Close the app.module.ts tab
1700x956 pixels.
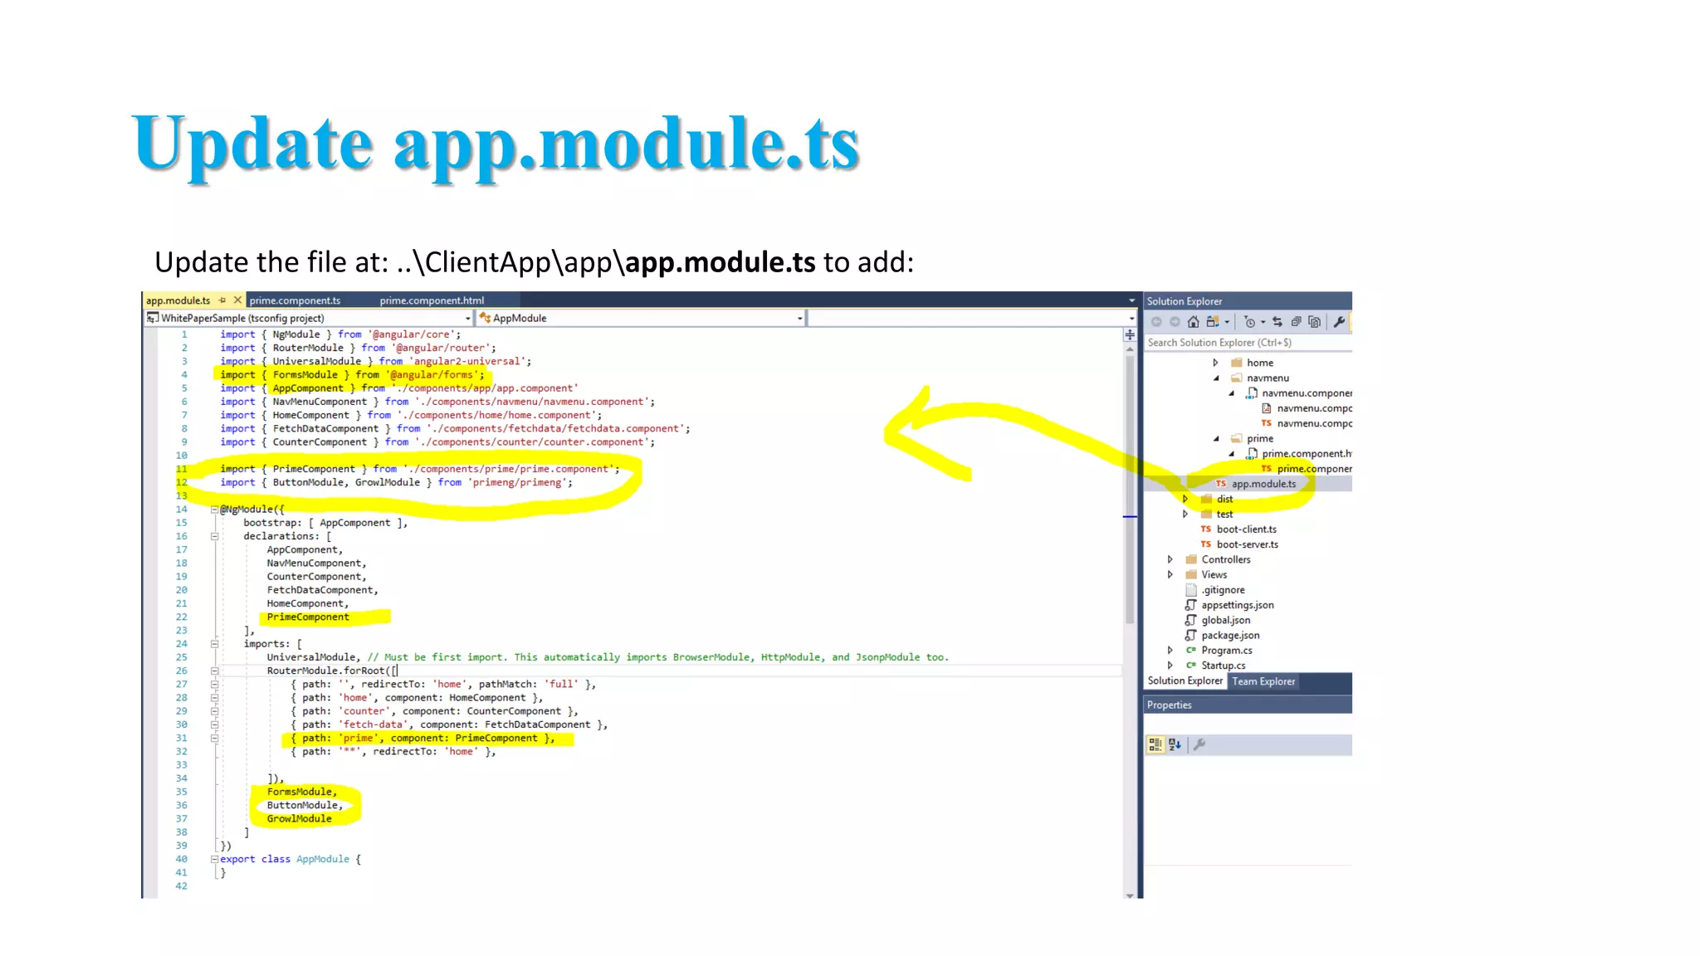[x=237, y=300]
